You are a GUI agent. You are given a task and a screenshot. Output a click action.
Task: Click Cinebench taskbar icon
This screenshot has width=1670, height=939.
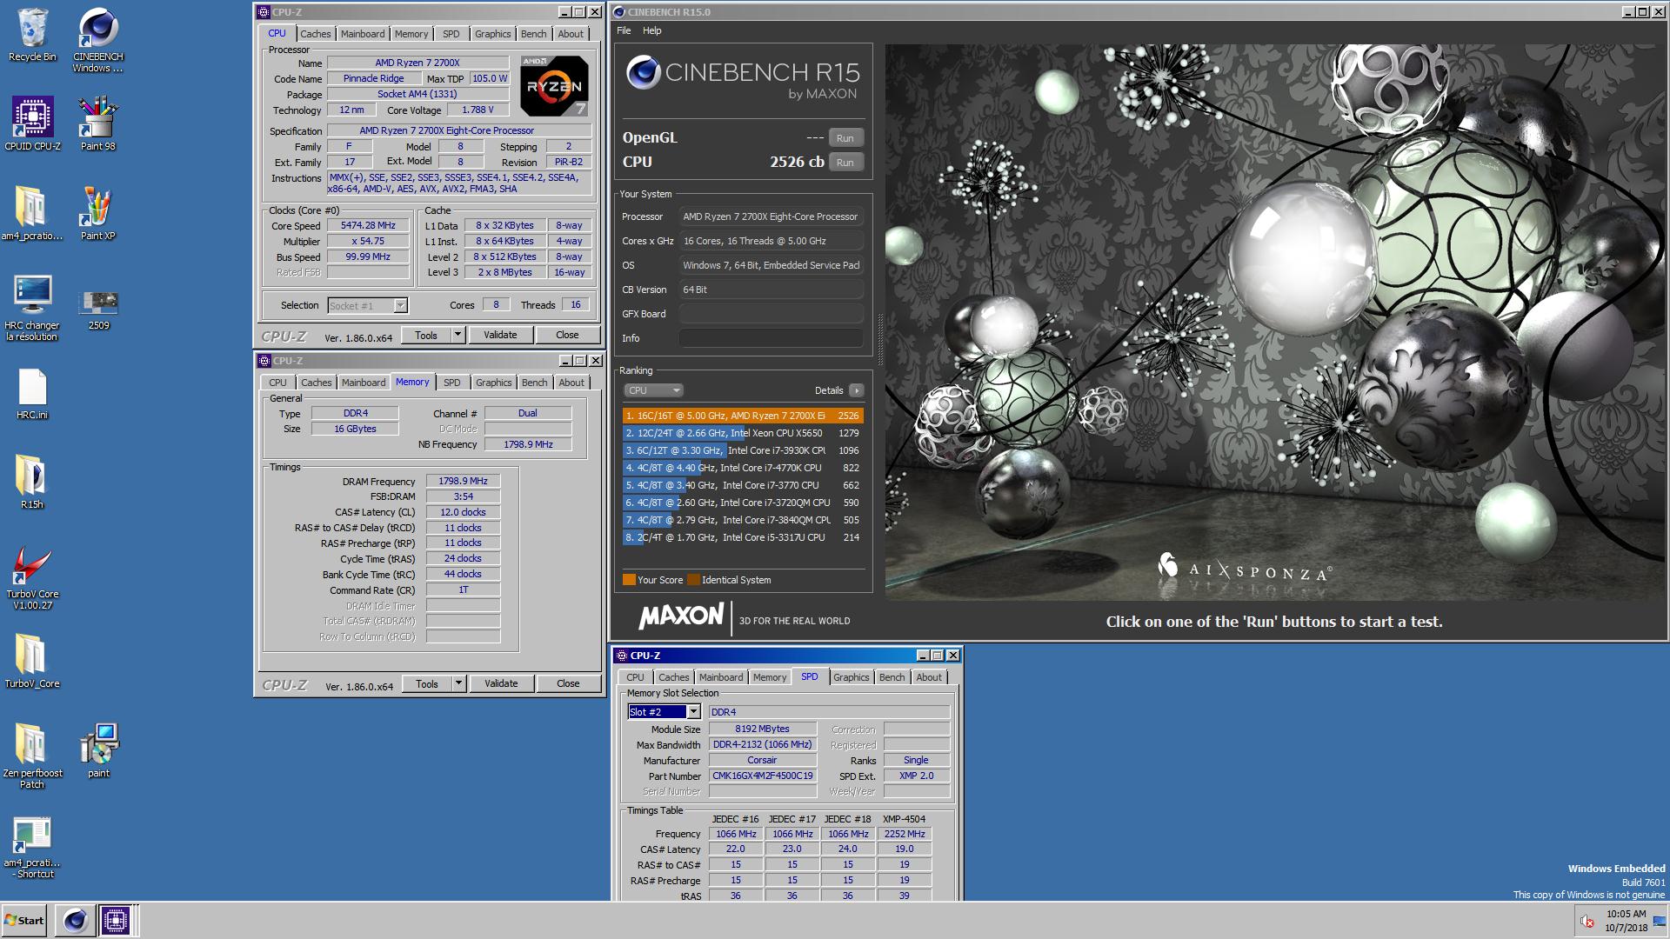coord(75,920)
